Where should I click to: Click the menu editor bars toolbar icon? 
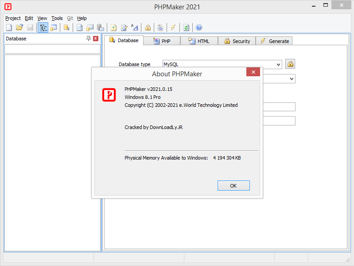click(160, 27)
